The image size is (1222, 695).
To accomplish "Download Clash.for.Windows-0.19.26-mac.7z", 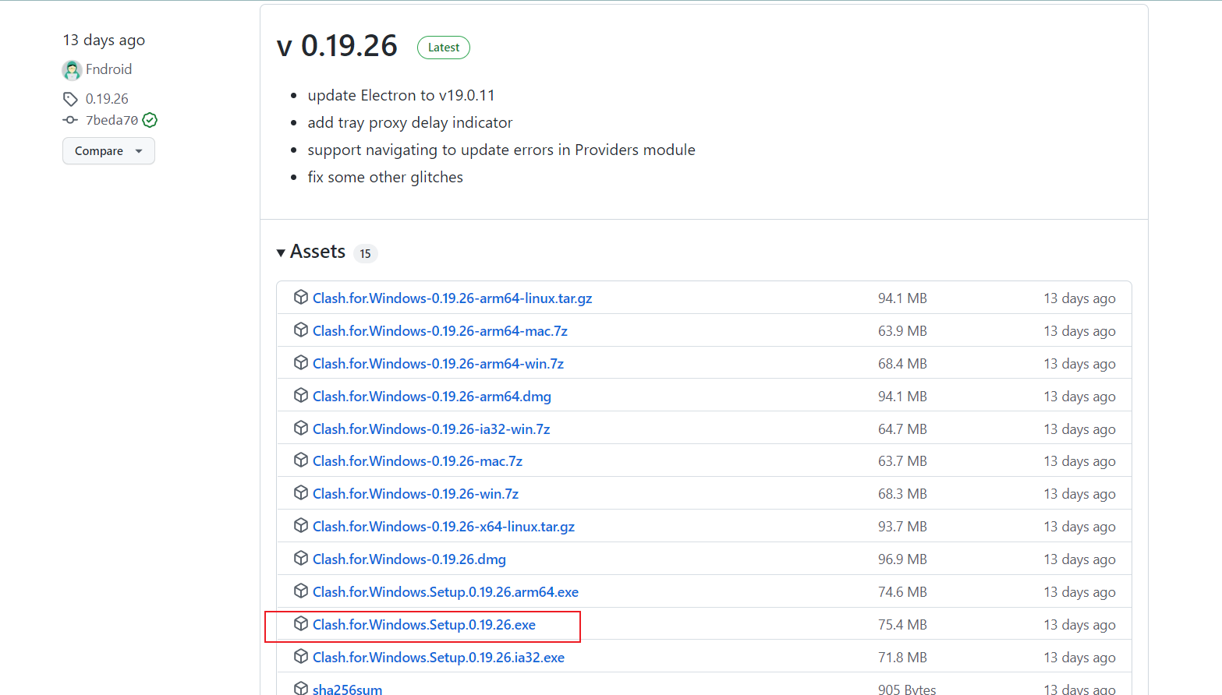I will coord(417,461).
